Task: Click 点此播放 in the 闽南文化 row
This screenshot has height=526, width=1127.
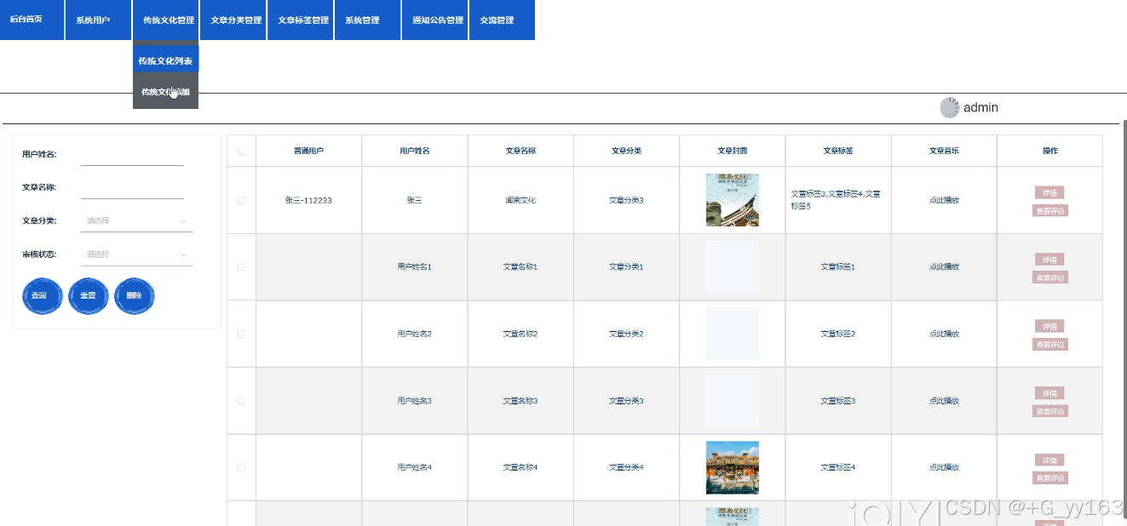Action: [944, 200]
